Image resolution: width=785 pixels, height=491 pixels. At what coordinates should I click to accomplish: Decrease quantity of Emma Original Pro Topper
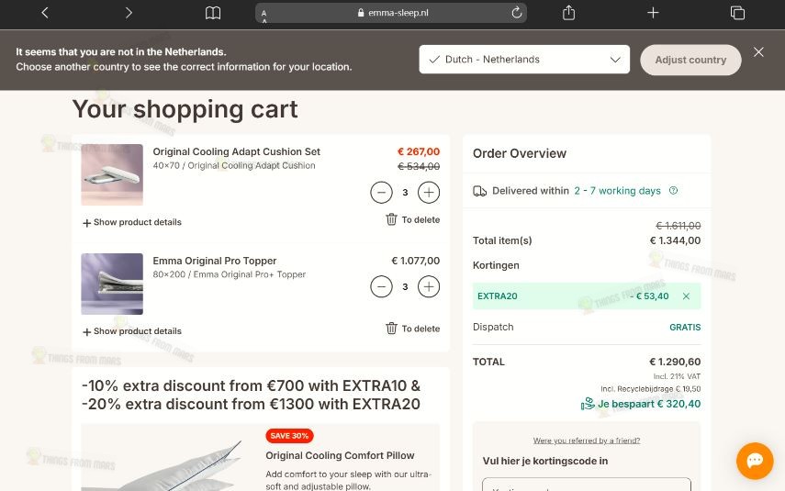pos(382,286)
